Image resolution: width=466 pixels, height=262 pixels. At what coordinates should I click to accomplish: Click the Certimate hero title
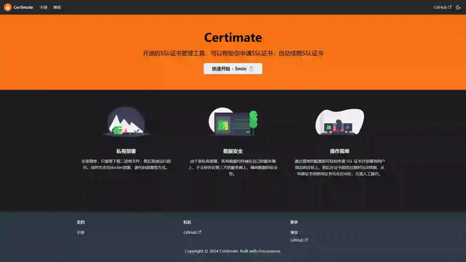pyautogui.click(x=233, y=38)
